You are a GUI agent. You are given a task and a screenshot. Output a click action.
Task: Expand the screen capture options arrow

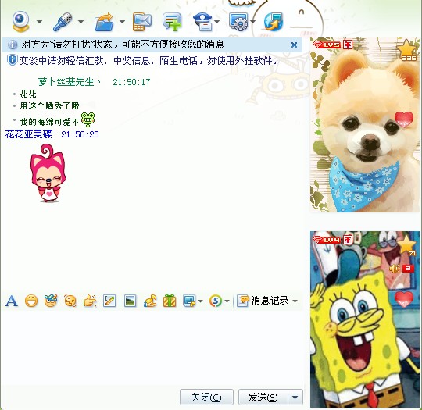pos(200,301)
